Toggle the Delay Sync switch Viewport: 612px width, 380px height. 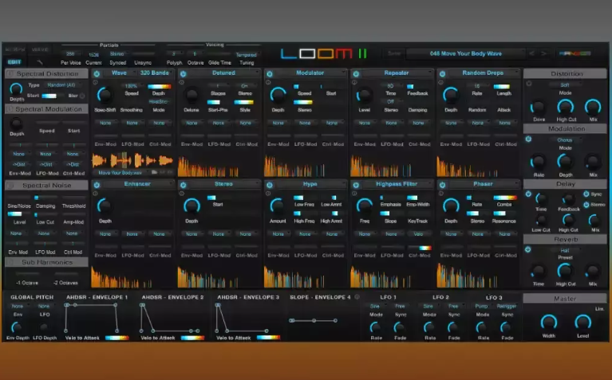(586, 194)
